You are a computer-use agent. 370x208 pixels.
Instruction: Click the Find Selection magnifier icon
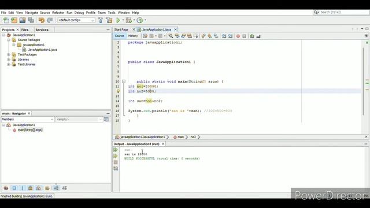click(x=171, y=36)
